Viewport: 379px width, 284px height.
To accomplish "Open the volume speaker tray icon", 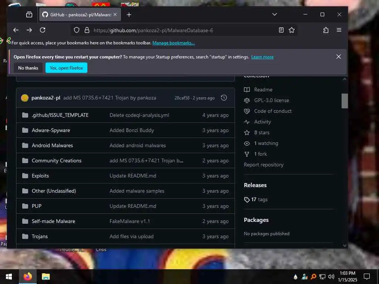I will point(331,277).
